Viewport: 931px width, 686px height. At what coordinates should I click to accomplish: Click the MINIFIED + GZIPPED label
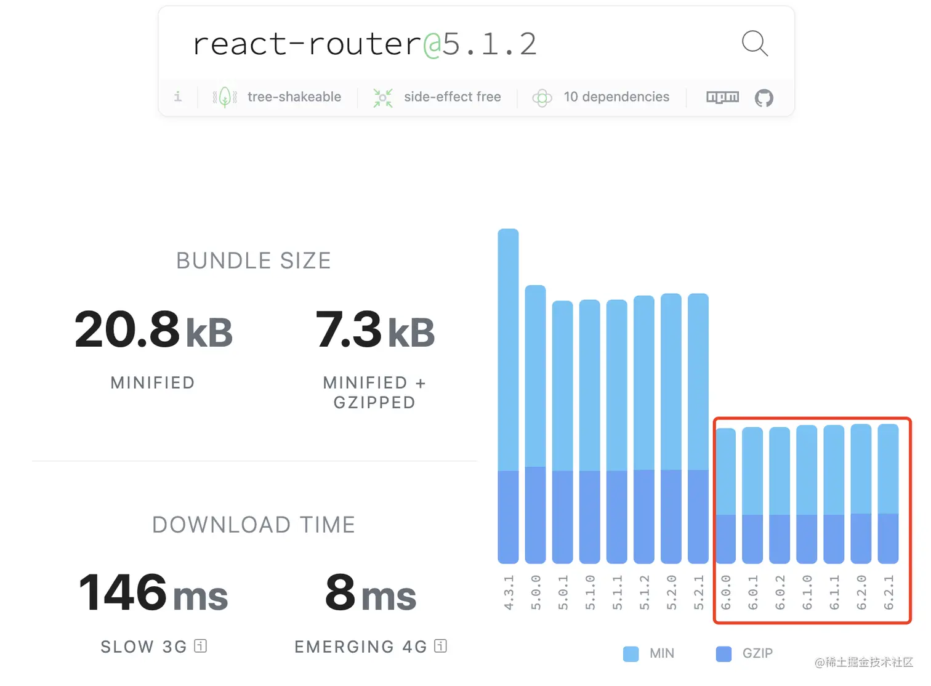pyautogui.click(x=374, y=392)
